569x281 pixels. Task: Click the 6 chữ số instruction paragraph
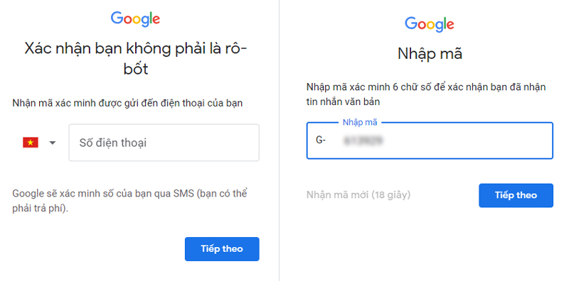[426, 94]
